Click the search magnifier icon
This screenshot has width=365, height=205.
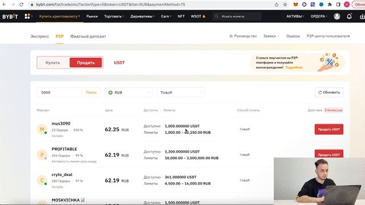click(x=217, y=17)
